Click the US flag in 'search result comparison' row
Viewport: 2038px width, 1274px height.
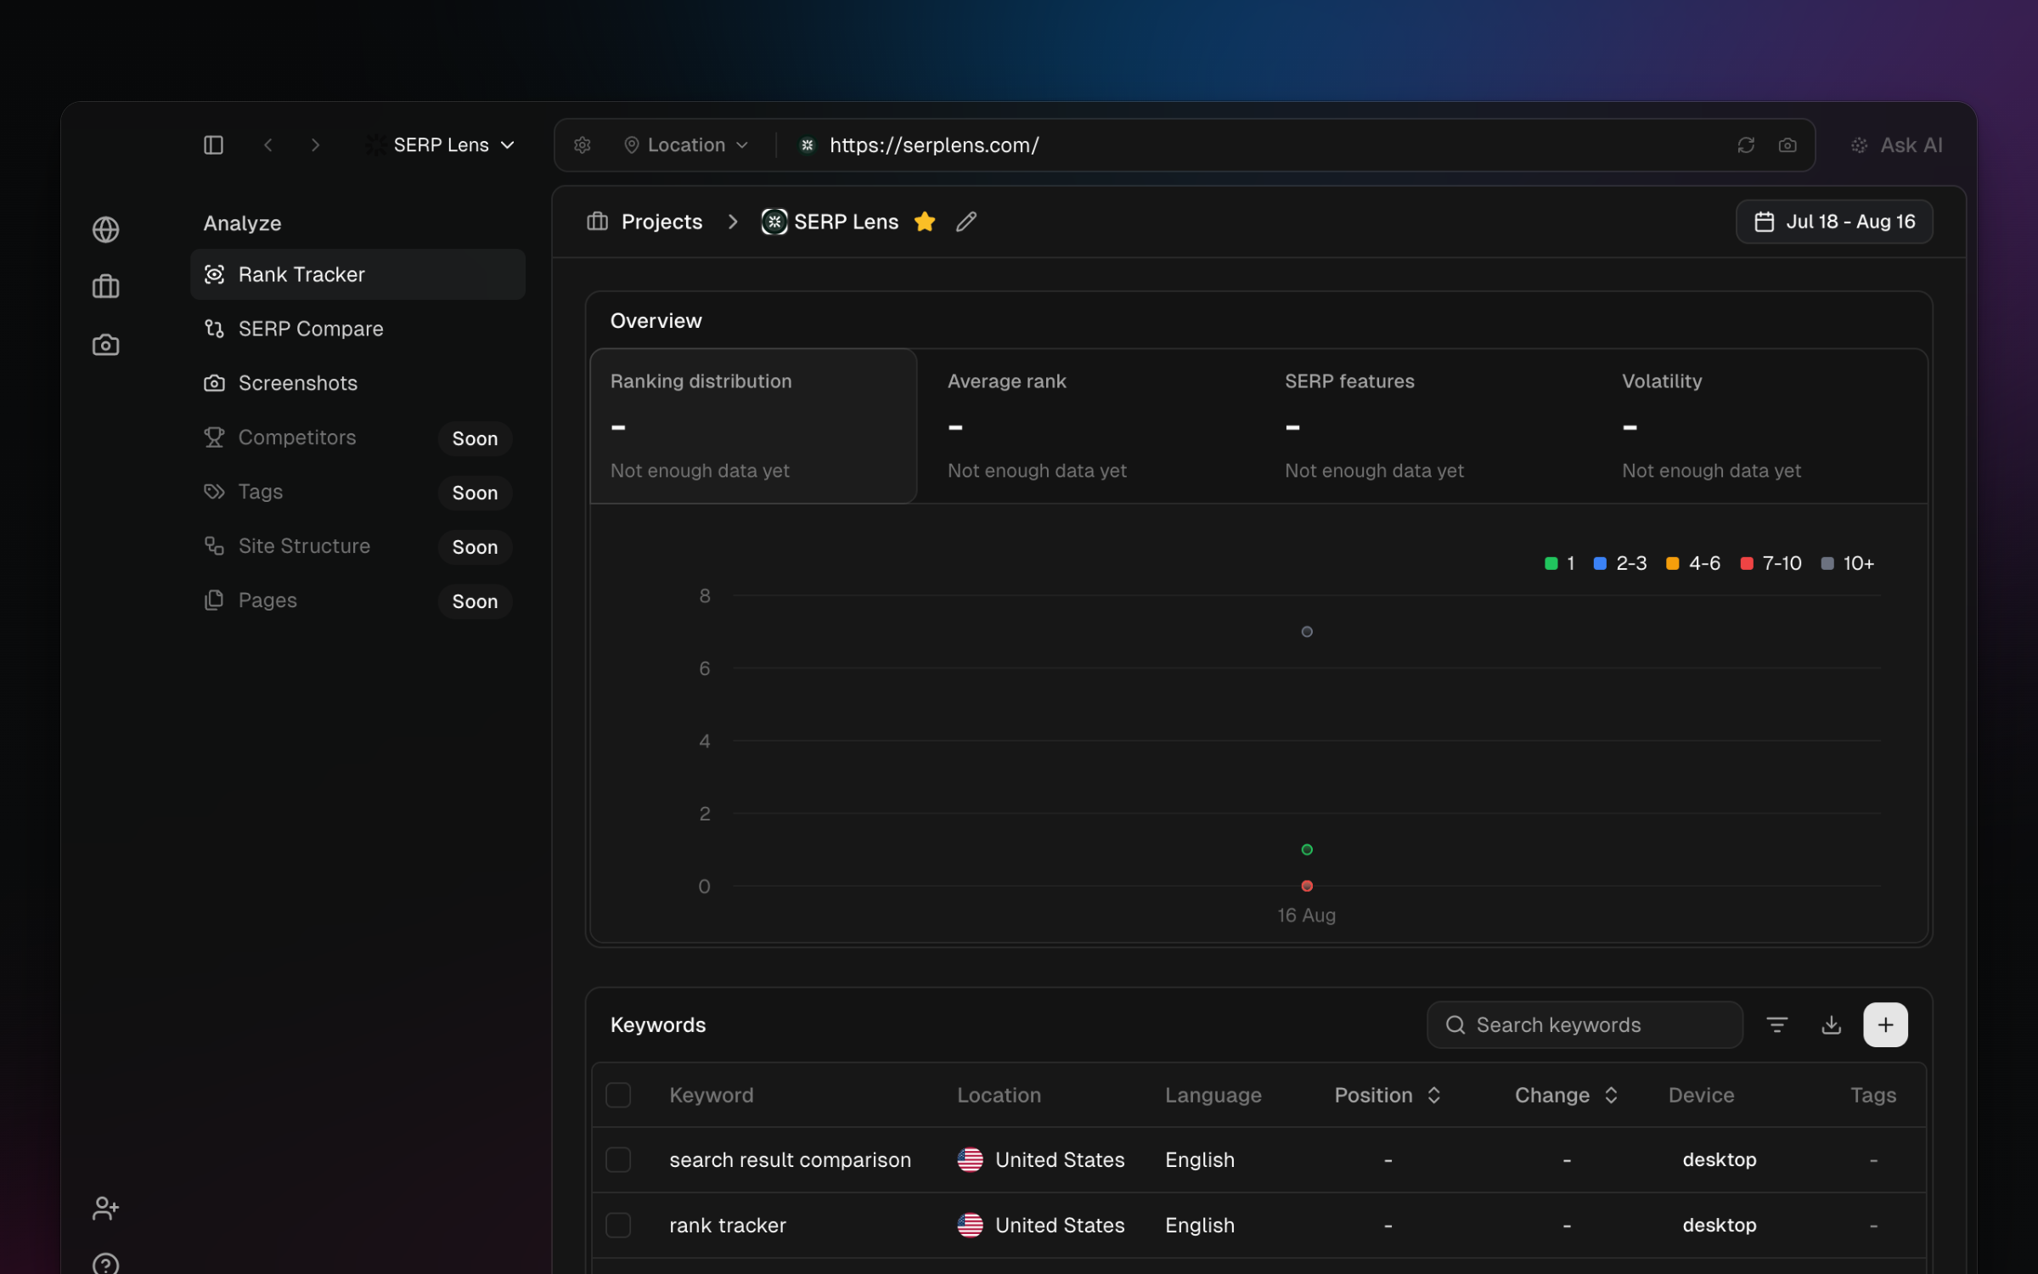pos(970,1159)
